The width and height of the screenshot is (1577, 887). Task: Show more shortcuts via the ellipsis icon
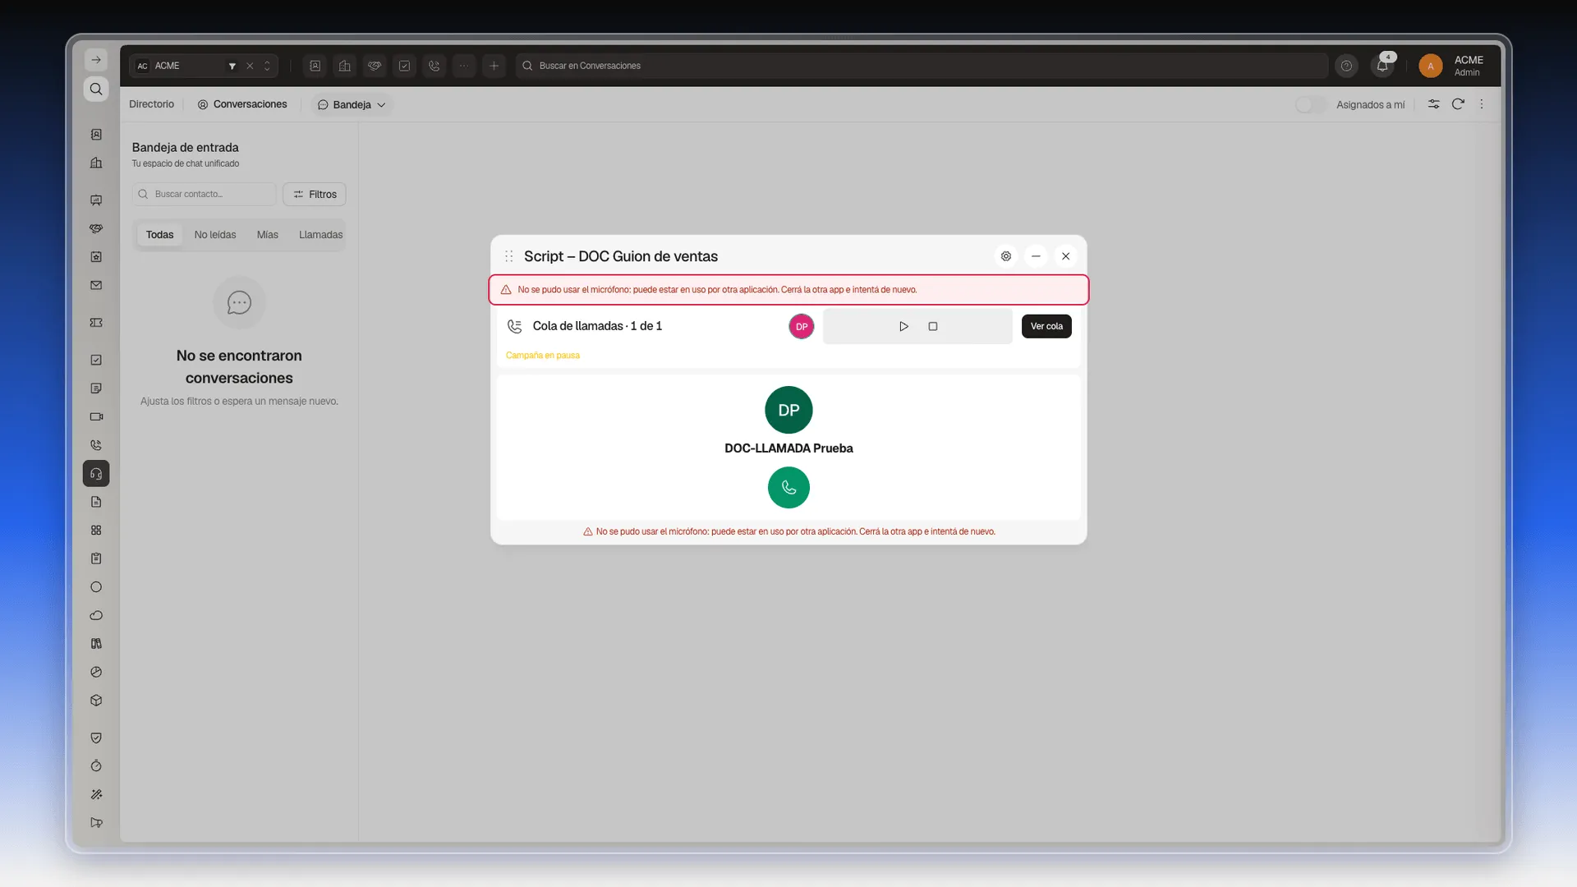tap(464, 66)
